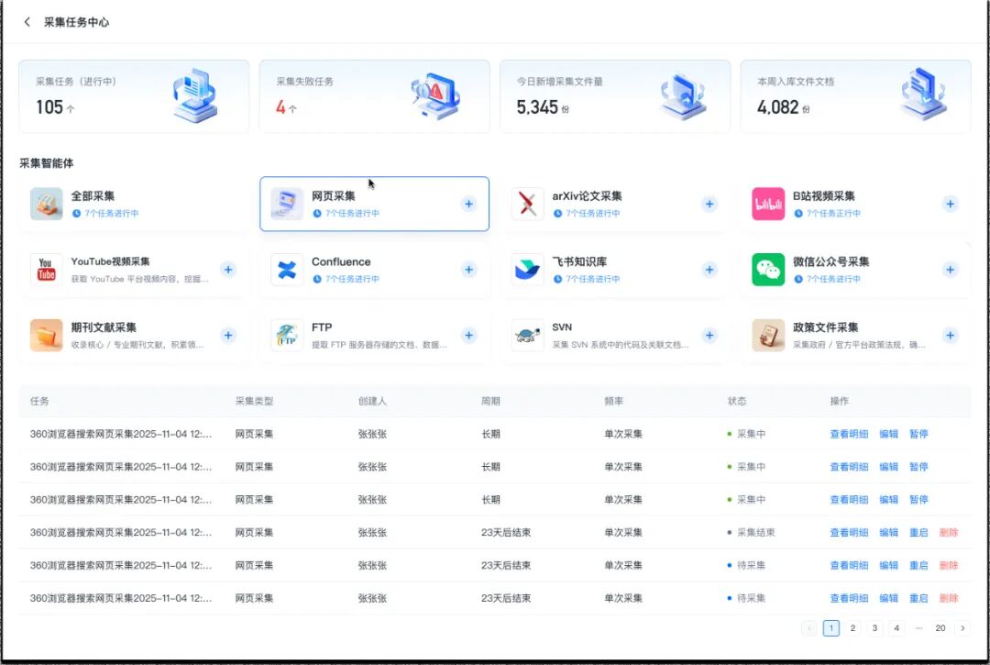The height and width of the screenshot is (665, 990).
Task: Open 查看明细 for the first task row
Action: point(848,434)
